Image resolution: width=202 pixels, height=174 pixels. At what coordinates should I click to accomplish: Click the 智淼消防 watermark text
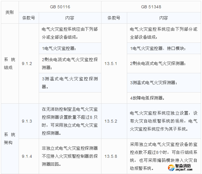point(183,166)
